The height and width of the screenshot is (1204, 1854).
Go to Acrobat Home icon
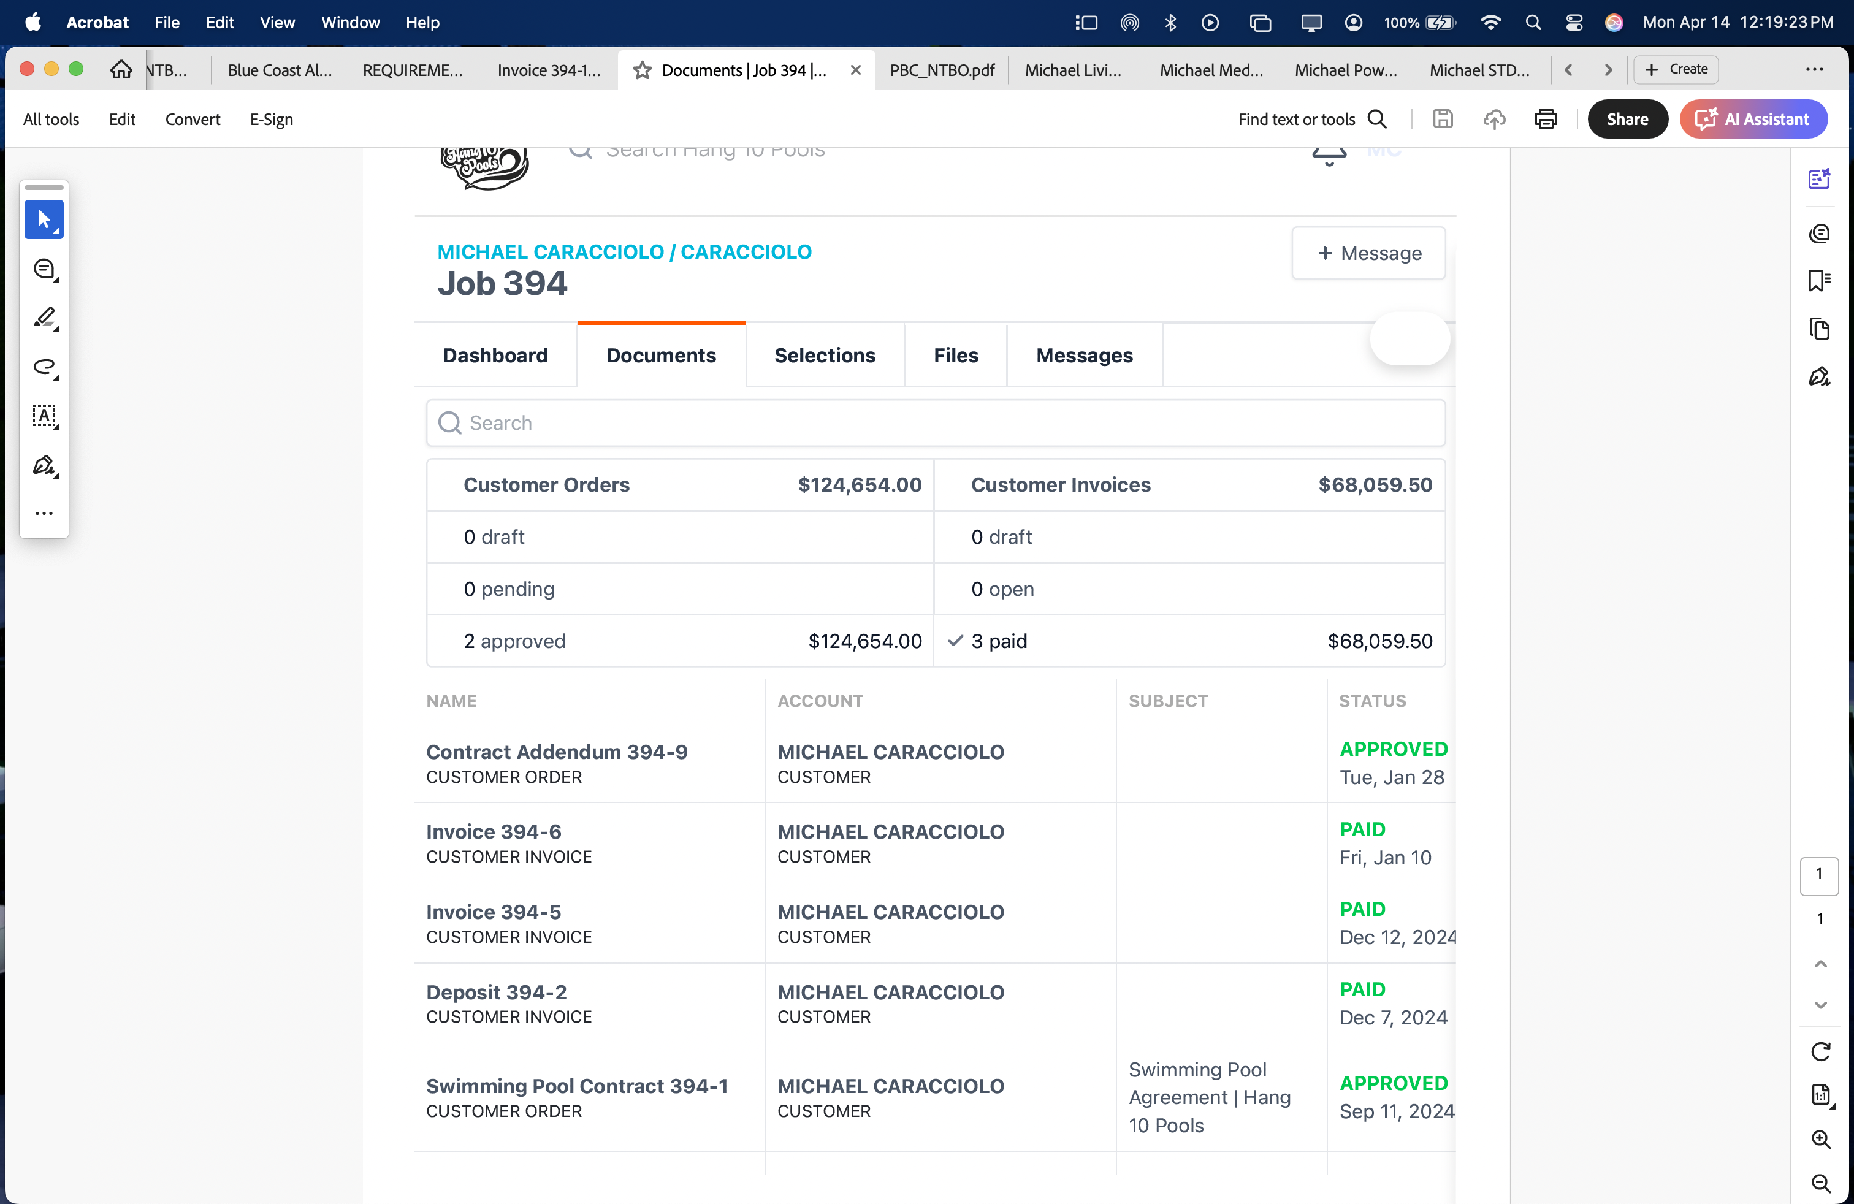pos(121,69)
